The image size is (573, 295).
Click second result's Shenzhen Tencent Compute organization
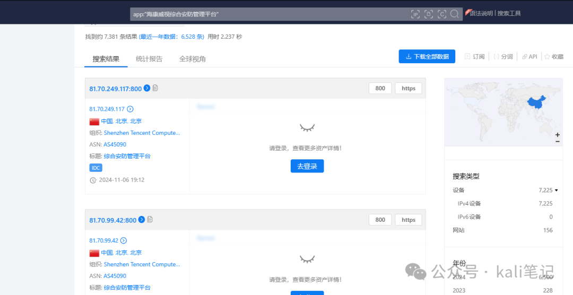142,264
